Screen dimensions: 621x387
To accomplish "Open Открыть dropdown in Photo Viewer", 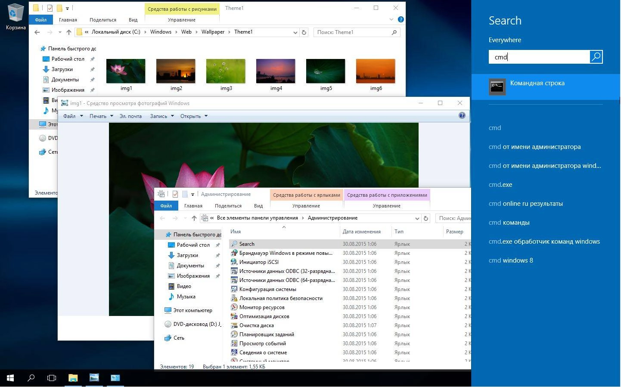I will click(194, 116).
